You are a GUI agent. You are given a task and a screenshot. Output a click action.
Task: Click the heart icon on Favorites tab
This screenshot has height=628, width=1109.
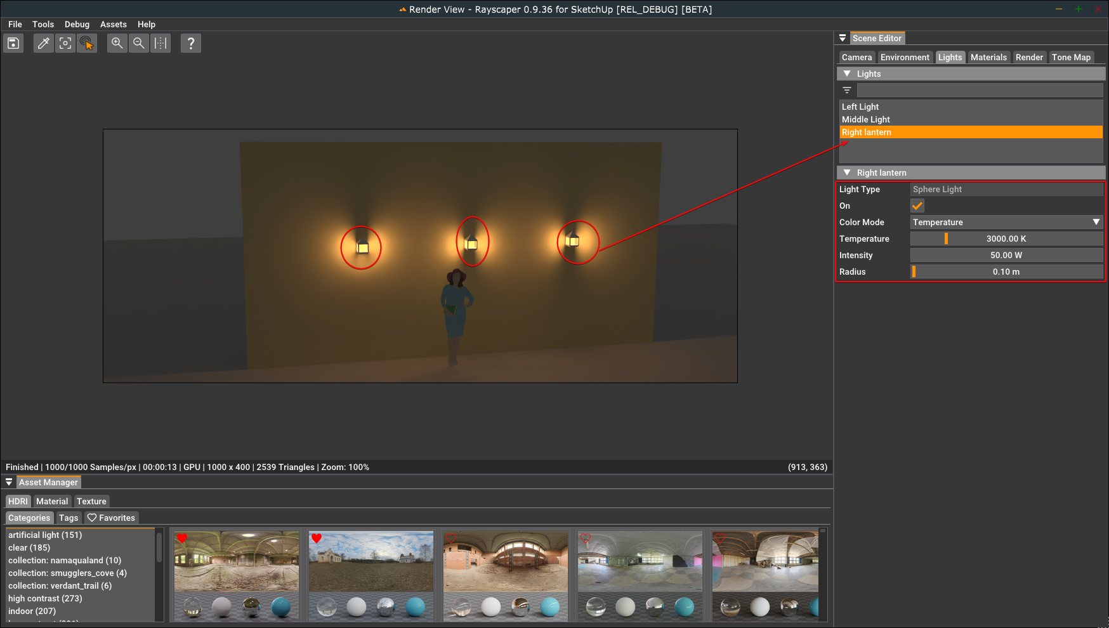(92, 518)
